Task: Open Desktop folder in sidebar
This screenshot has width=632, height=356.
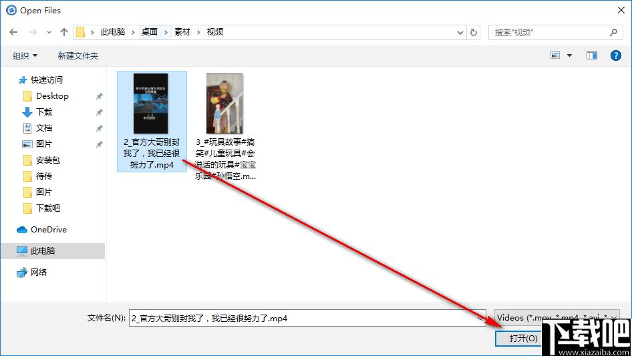Action: (x=52, y=96)
